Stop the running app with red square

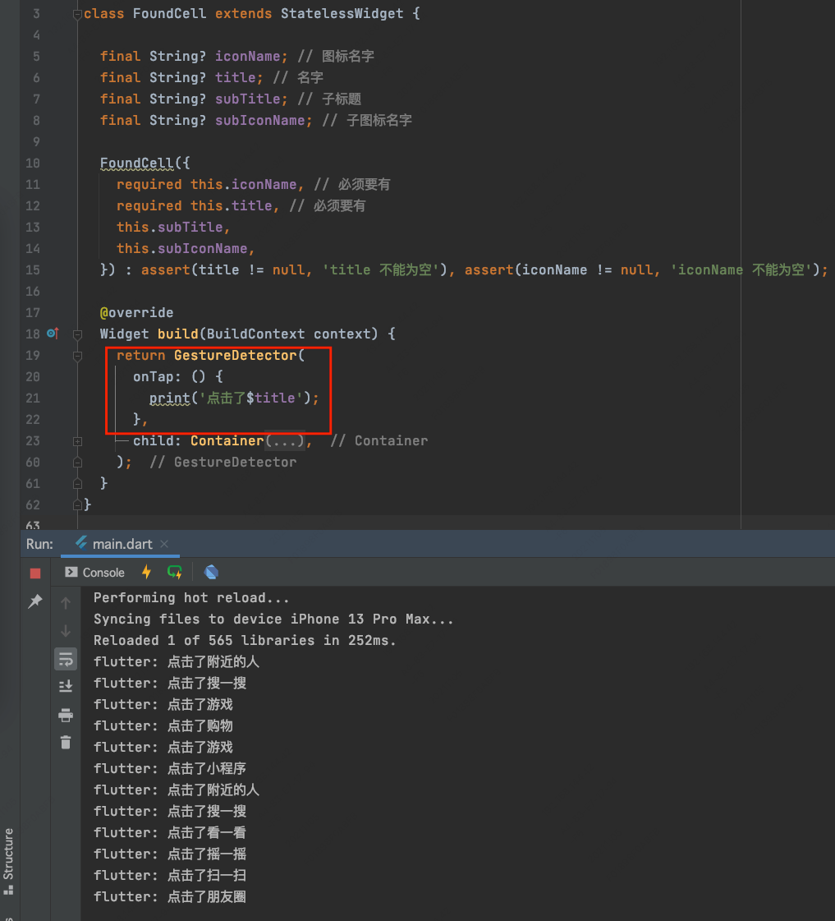35,573
